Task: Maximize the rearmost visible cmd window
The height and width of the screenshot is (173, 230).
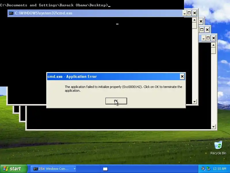Action: pyautogui.click(x=208, y=38)
